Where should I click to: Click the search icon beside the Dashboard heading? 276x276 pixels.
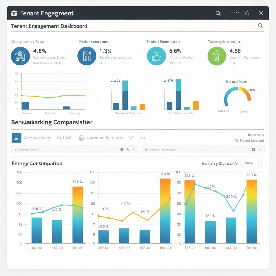click(260, 26)
